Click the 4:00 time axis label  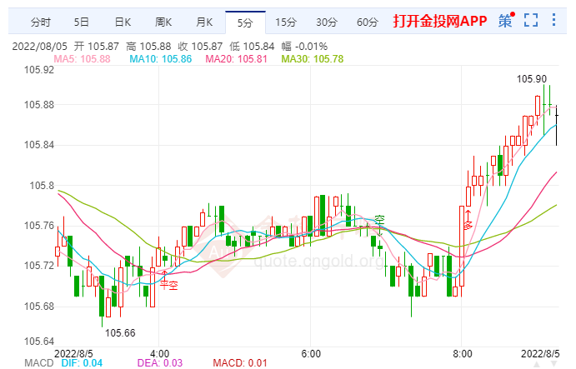[x=160, y=354]
